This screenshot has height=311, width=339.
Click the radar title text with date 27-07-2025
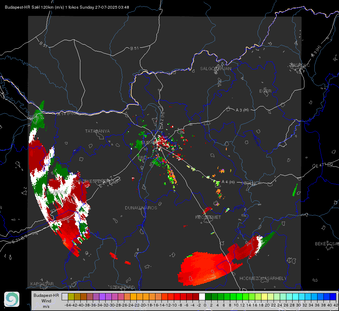click(x=67, y=7)
